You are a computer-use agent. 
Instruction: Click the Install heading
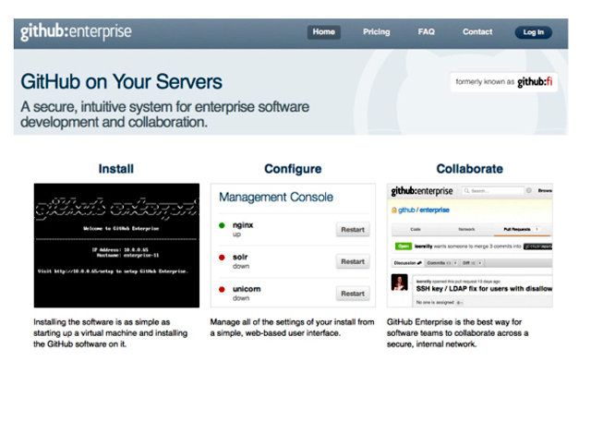coord(116,169)
